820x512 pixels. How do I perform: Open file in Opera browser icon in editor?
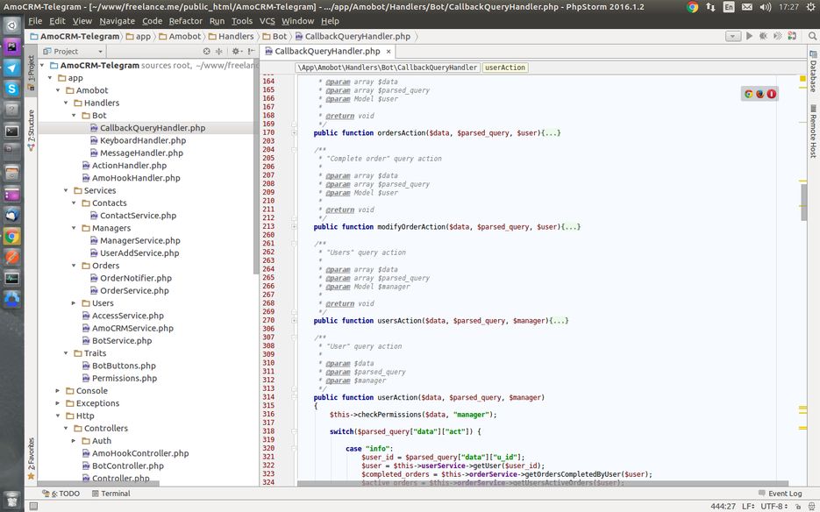772,94
